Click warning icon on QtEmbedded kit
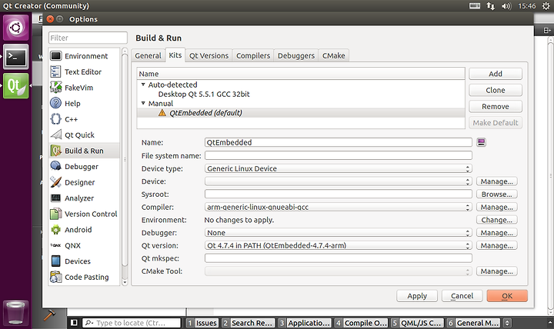 (x=162, y=112)
